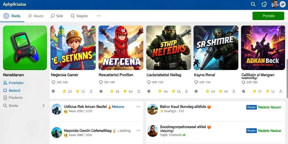The height and width of the screenshot is (144, 288).
Task: Open the Balror Kaud Bondag alblids post title
Action: [183, 107]
